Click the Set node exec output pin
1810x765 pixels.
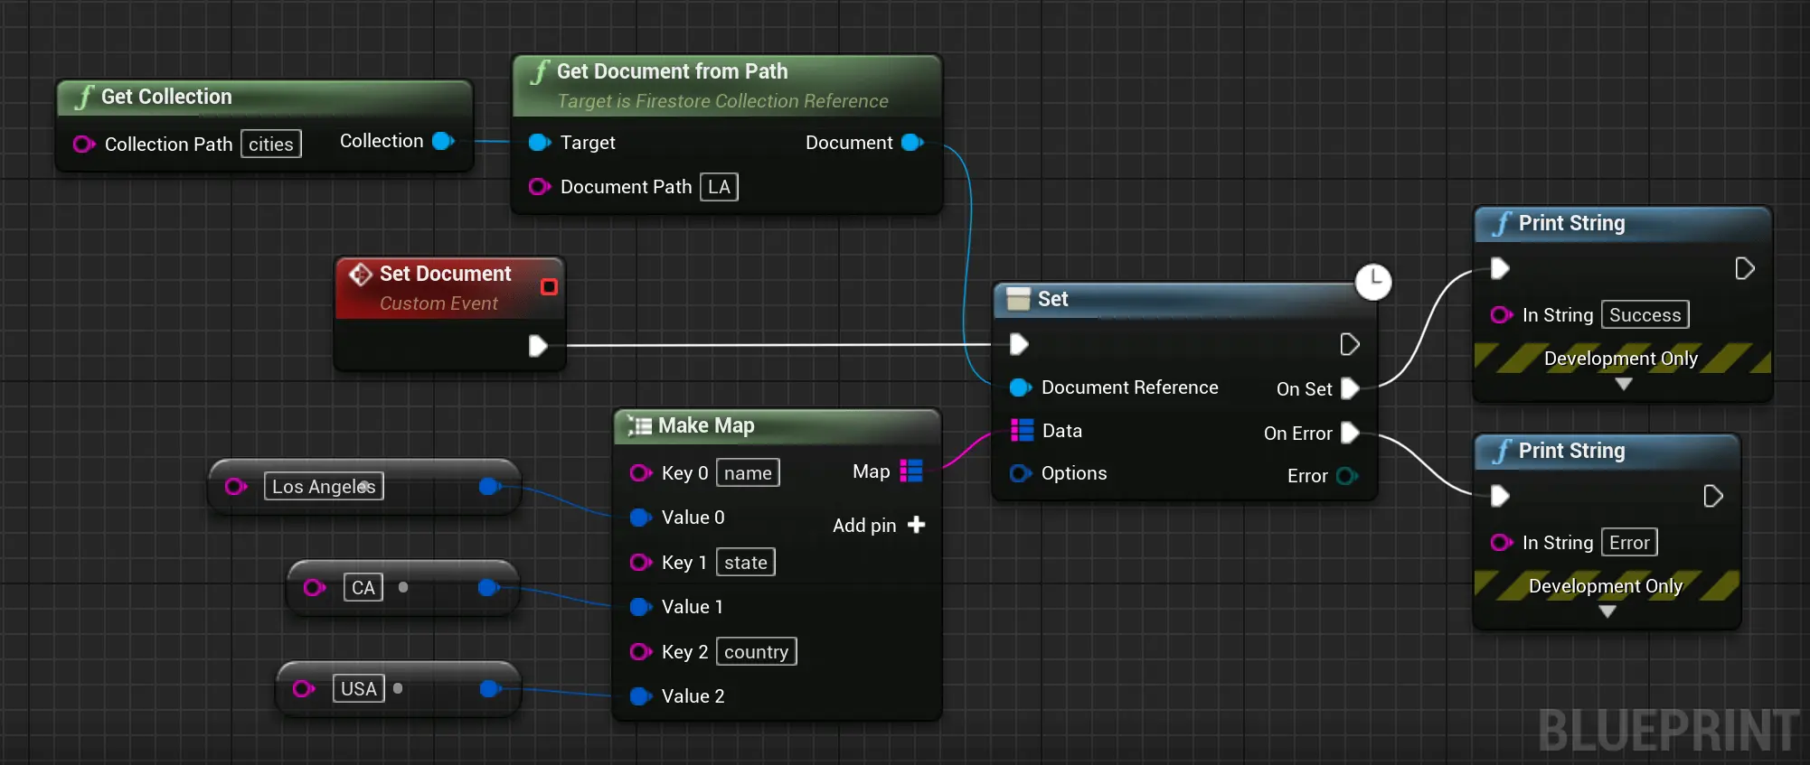point(1350,344)
